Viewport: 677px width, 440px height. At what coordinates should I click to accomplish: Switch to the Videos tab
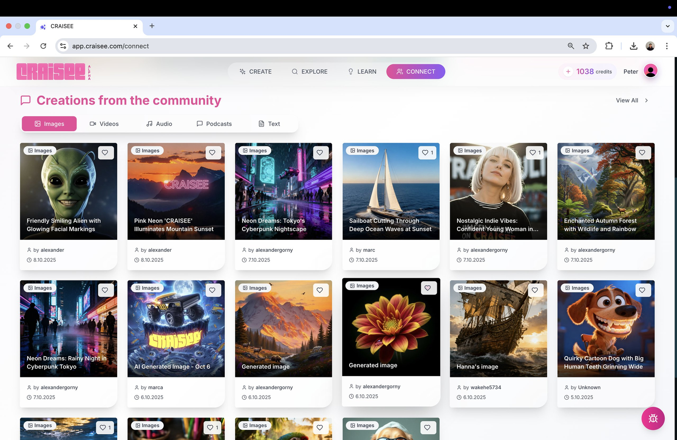(x=104, y=124)
